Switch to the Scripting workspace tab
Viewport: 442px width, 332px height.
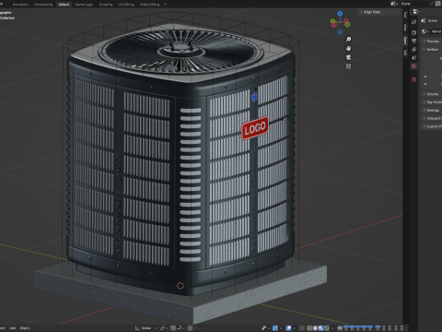[106, 5]
